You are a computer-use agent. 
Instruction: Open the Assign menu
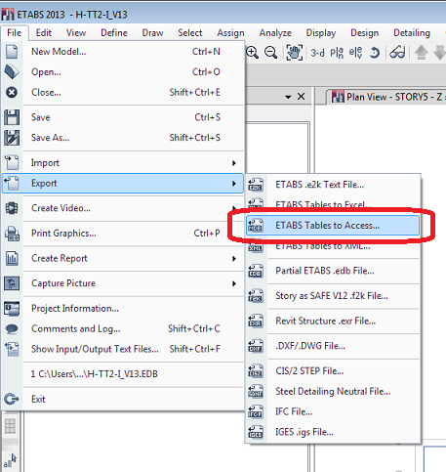tap(230, 33)
